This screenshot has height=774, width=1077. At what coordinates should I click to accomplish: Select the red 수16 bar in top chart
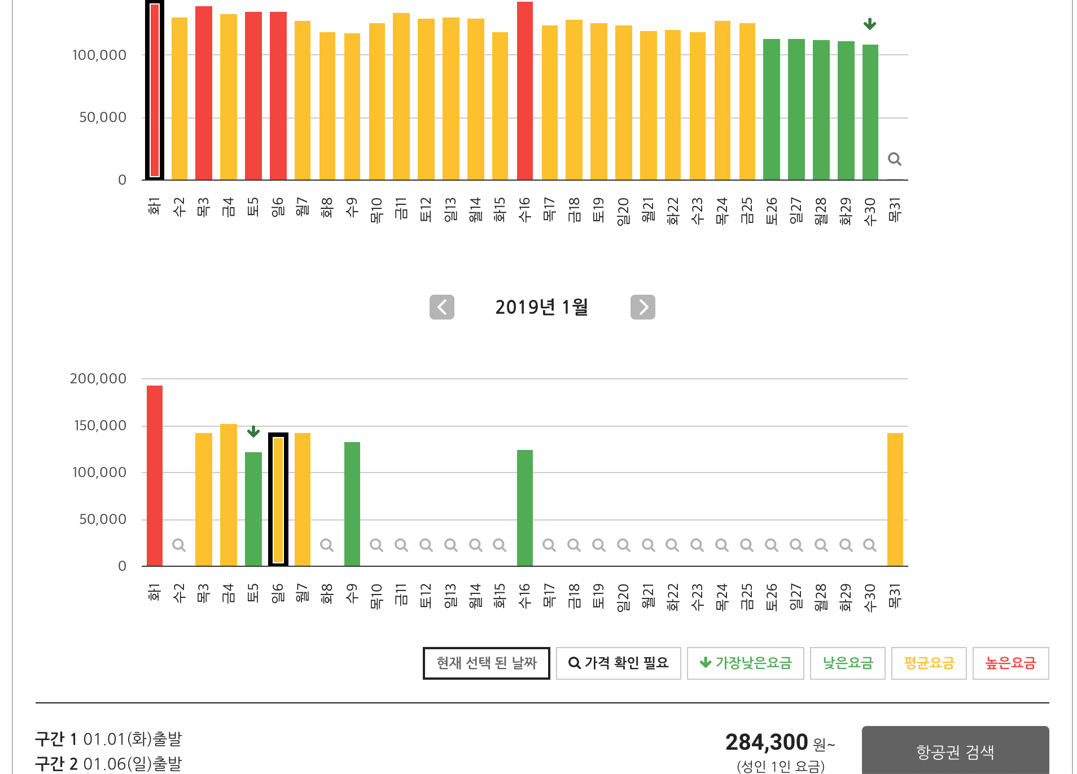tap(525, 90)
